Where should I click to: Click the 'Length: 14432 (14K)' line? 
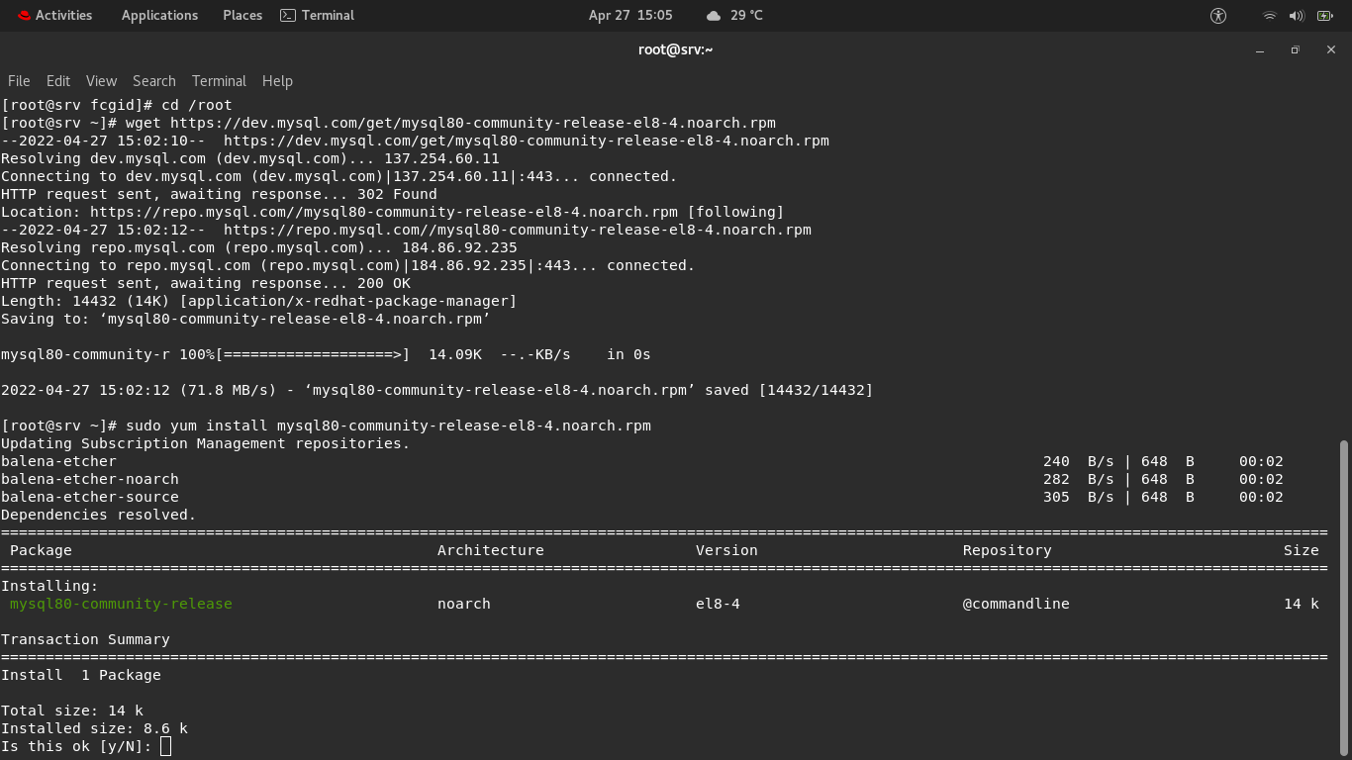258,301
